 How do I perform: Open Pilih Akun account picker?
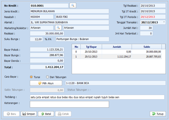(x=46, y=83)
